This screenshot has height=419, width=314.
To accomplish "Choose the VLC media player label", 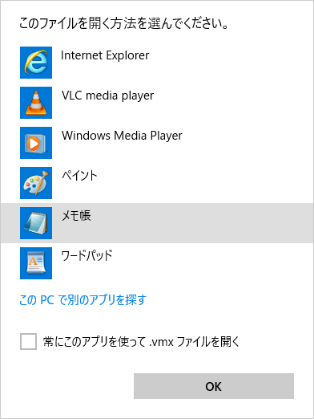I will [108, 96].
